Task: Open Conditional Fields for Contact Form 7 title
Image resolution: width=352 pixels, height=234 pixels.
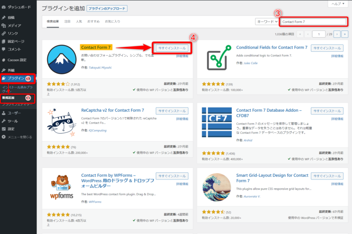Action: coord(272,47)
